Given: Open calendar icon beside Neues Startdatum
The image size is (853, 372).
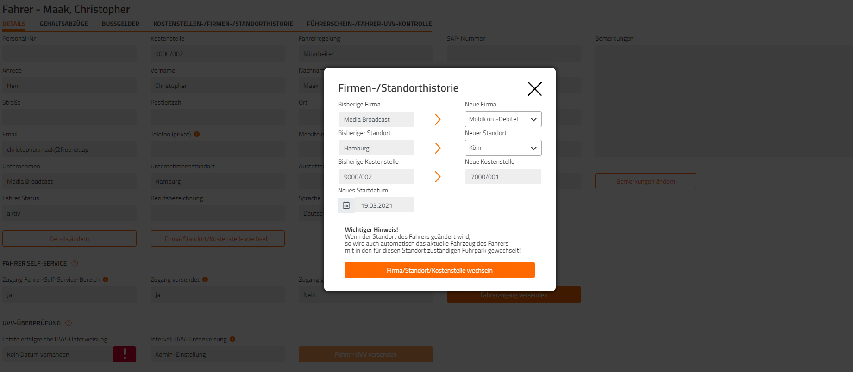Looking at the screenshot, I should pos(346,205).
